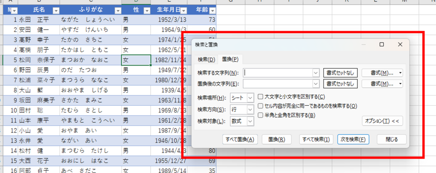The image size is (436, 173).
Task: Close the 検索と置換 dialog with X
Action: [x=400, y=44]
